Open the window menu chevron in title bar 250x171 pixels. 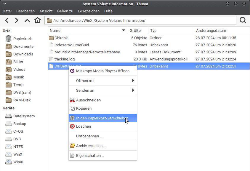[x=5, y=4]
